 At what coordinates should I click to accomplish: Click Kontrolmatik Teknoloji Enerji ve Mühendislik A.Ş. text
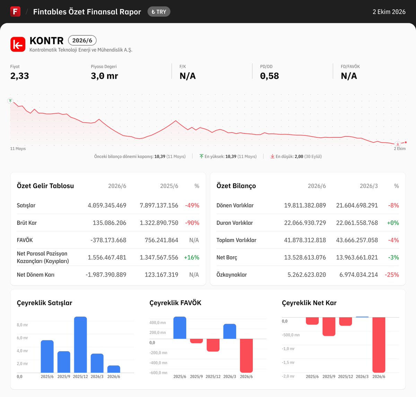pos(81,50)
